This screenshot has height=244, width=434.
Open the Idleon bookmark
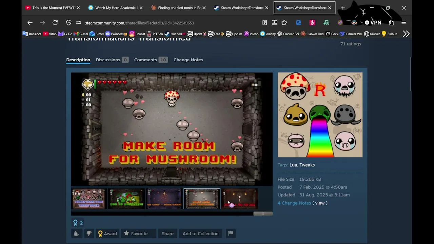[251, 34]
